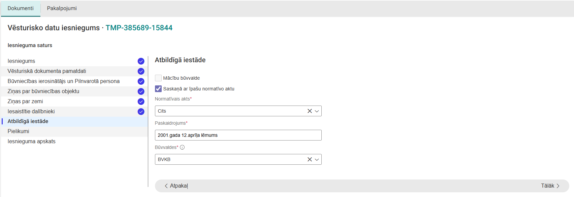
Task: Select Pielikumi in the application contents
Action: pos(19,131)
